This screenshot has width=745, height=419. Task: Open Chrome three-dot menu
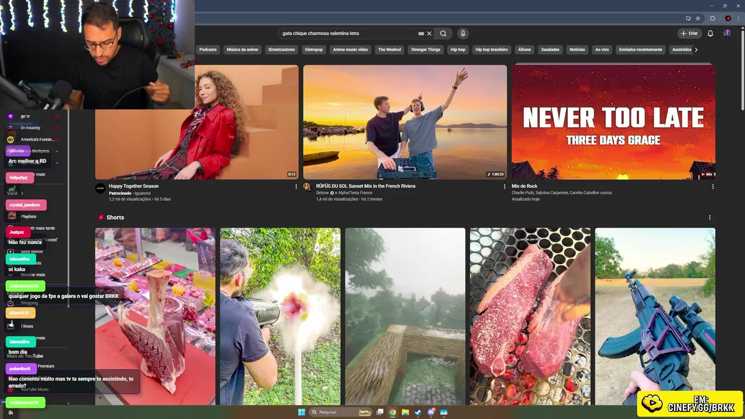pos(739,18)
